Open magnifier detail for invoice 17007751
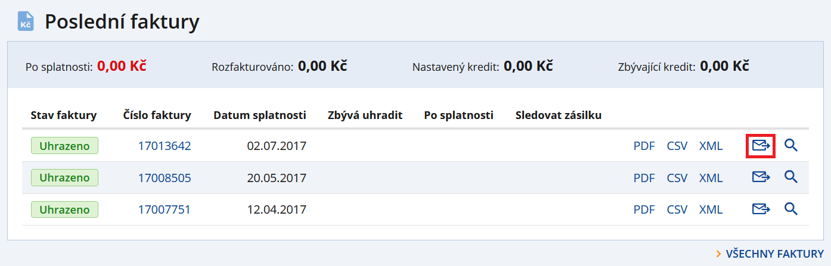The height and width of the screenshot is (266, 831). 790,209
